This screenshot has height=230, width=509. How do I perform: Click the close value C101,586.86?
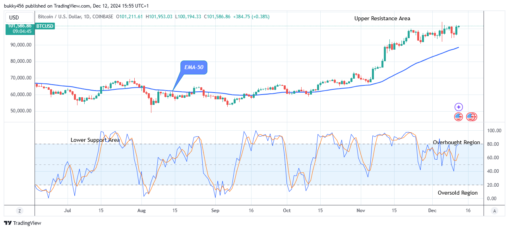coord(217,17)
